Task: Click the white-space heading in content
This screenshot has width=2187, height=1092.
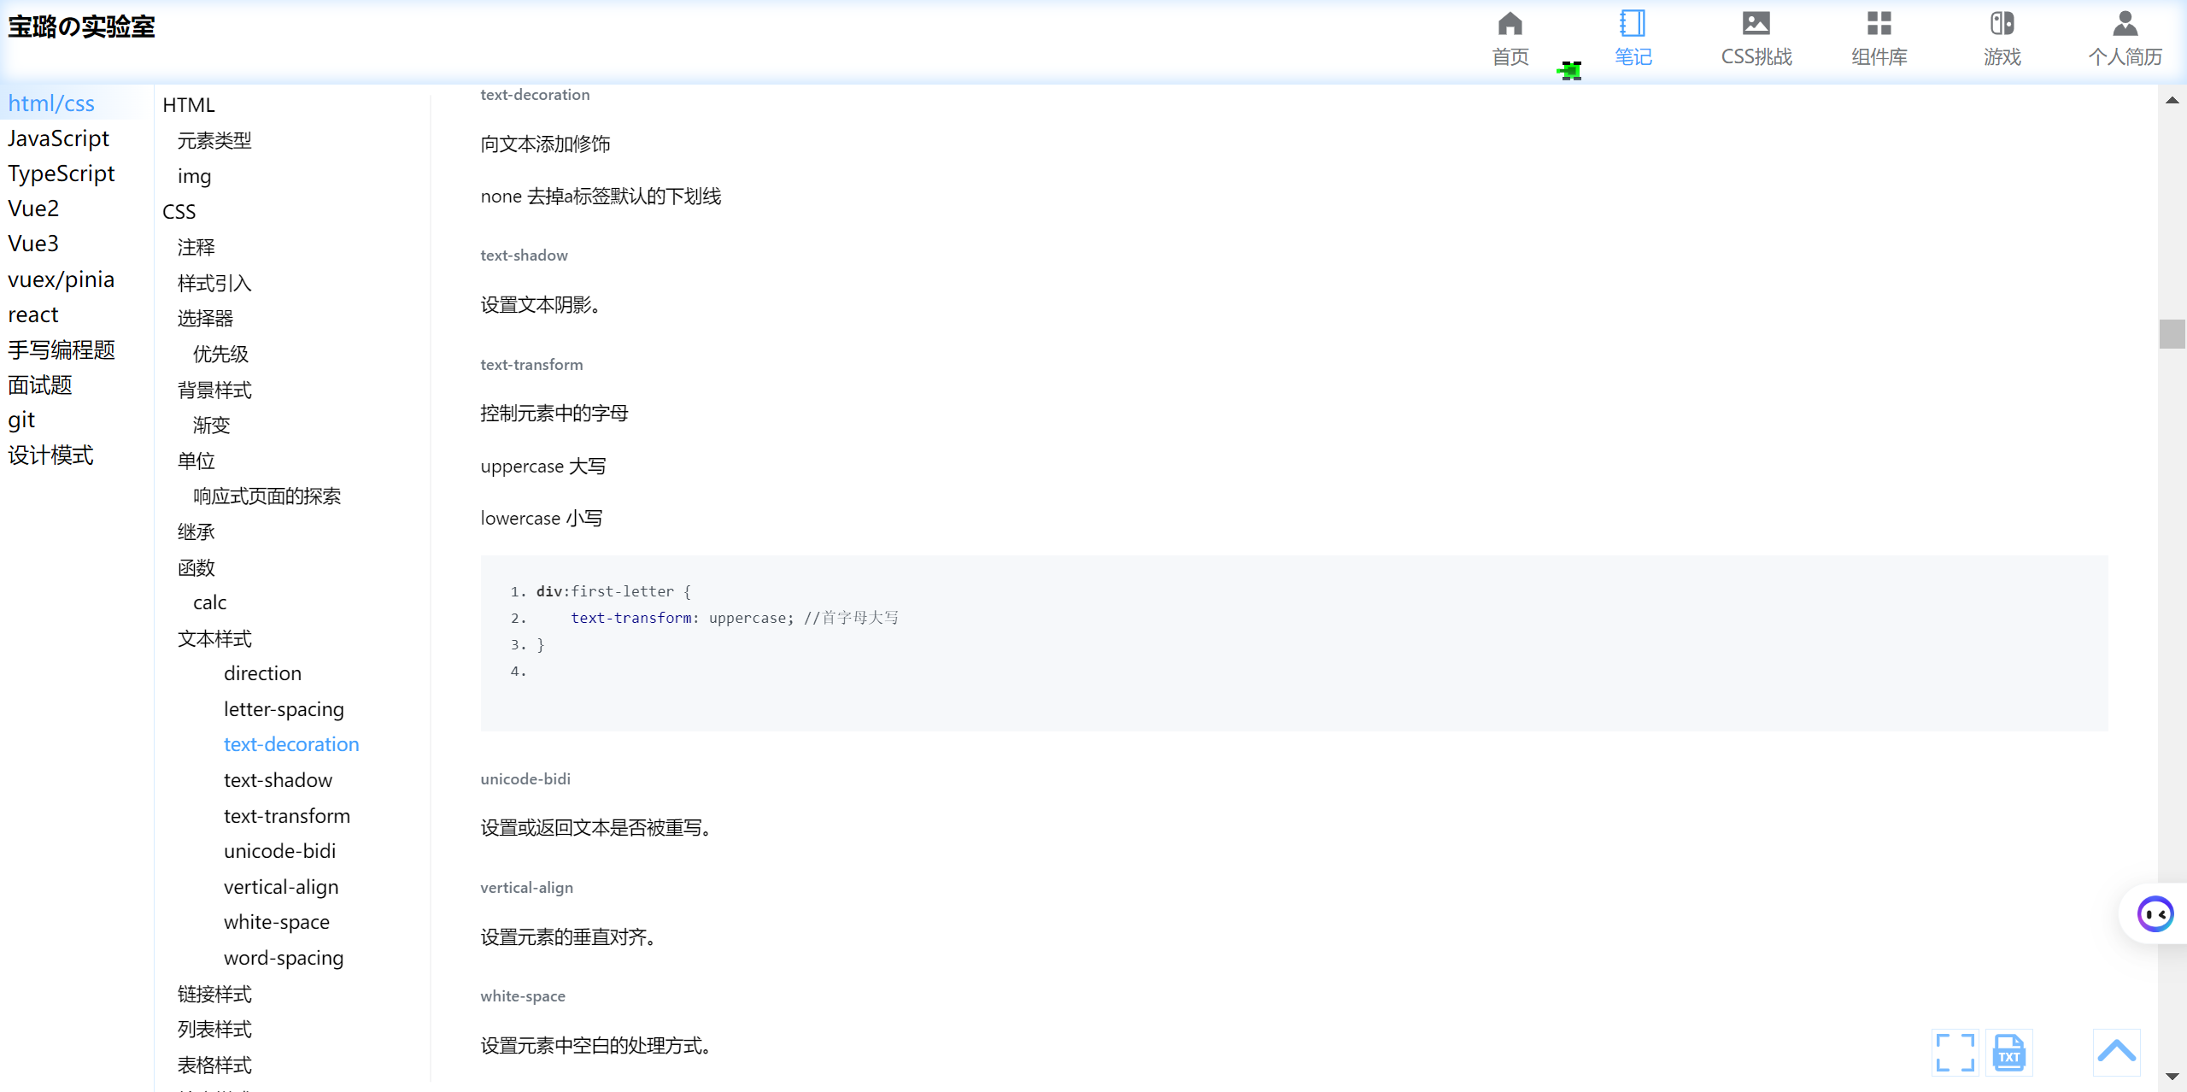Action: (523, 996)
